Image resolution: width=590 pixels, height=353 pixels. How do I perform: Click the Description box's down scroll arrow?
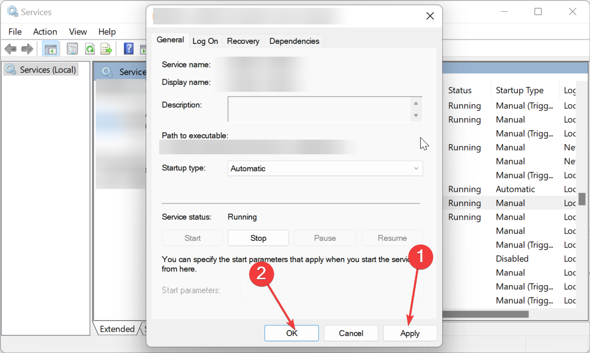[416, 115]
